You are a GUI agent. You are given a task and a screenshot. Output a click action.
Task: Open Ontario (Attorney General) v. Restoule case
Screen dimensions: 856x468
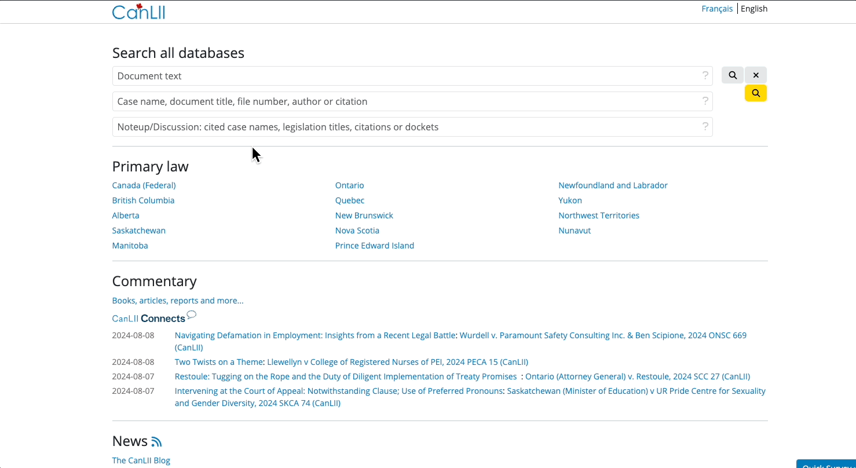(x=638, y=376)
